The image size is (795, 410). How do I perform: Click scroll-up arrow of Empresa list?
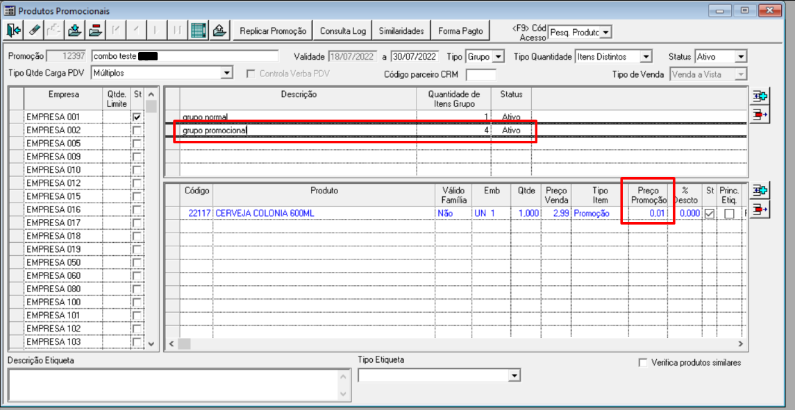151,94
